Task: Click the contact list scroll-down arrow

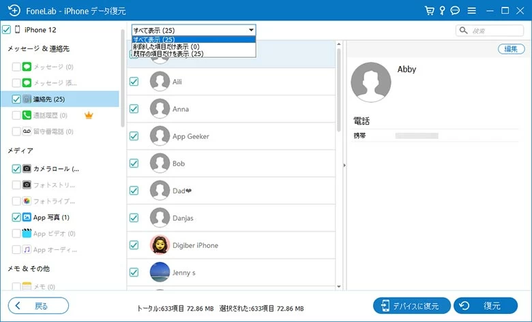Action: point(338,287)
